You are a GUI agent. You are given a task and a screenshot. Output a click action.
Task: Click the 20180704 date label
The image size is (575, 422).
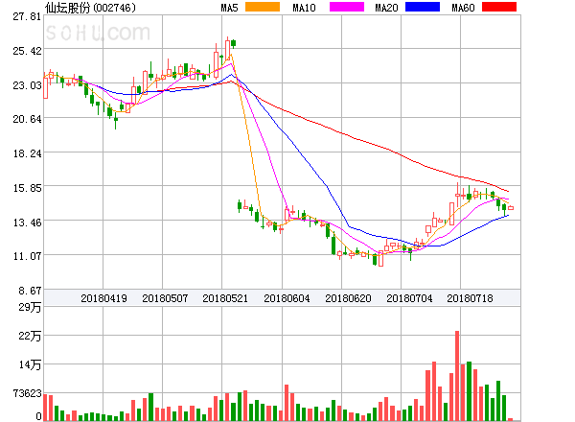409,298
